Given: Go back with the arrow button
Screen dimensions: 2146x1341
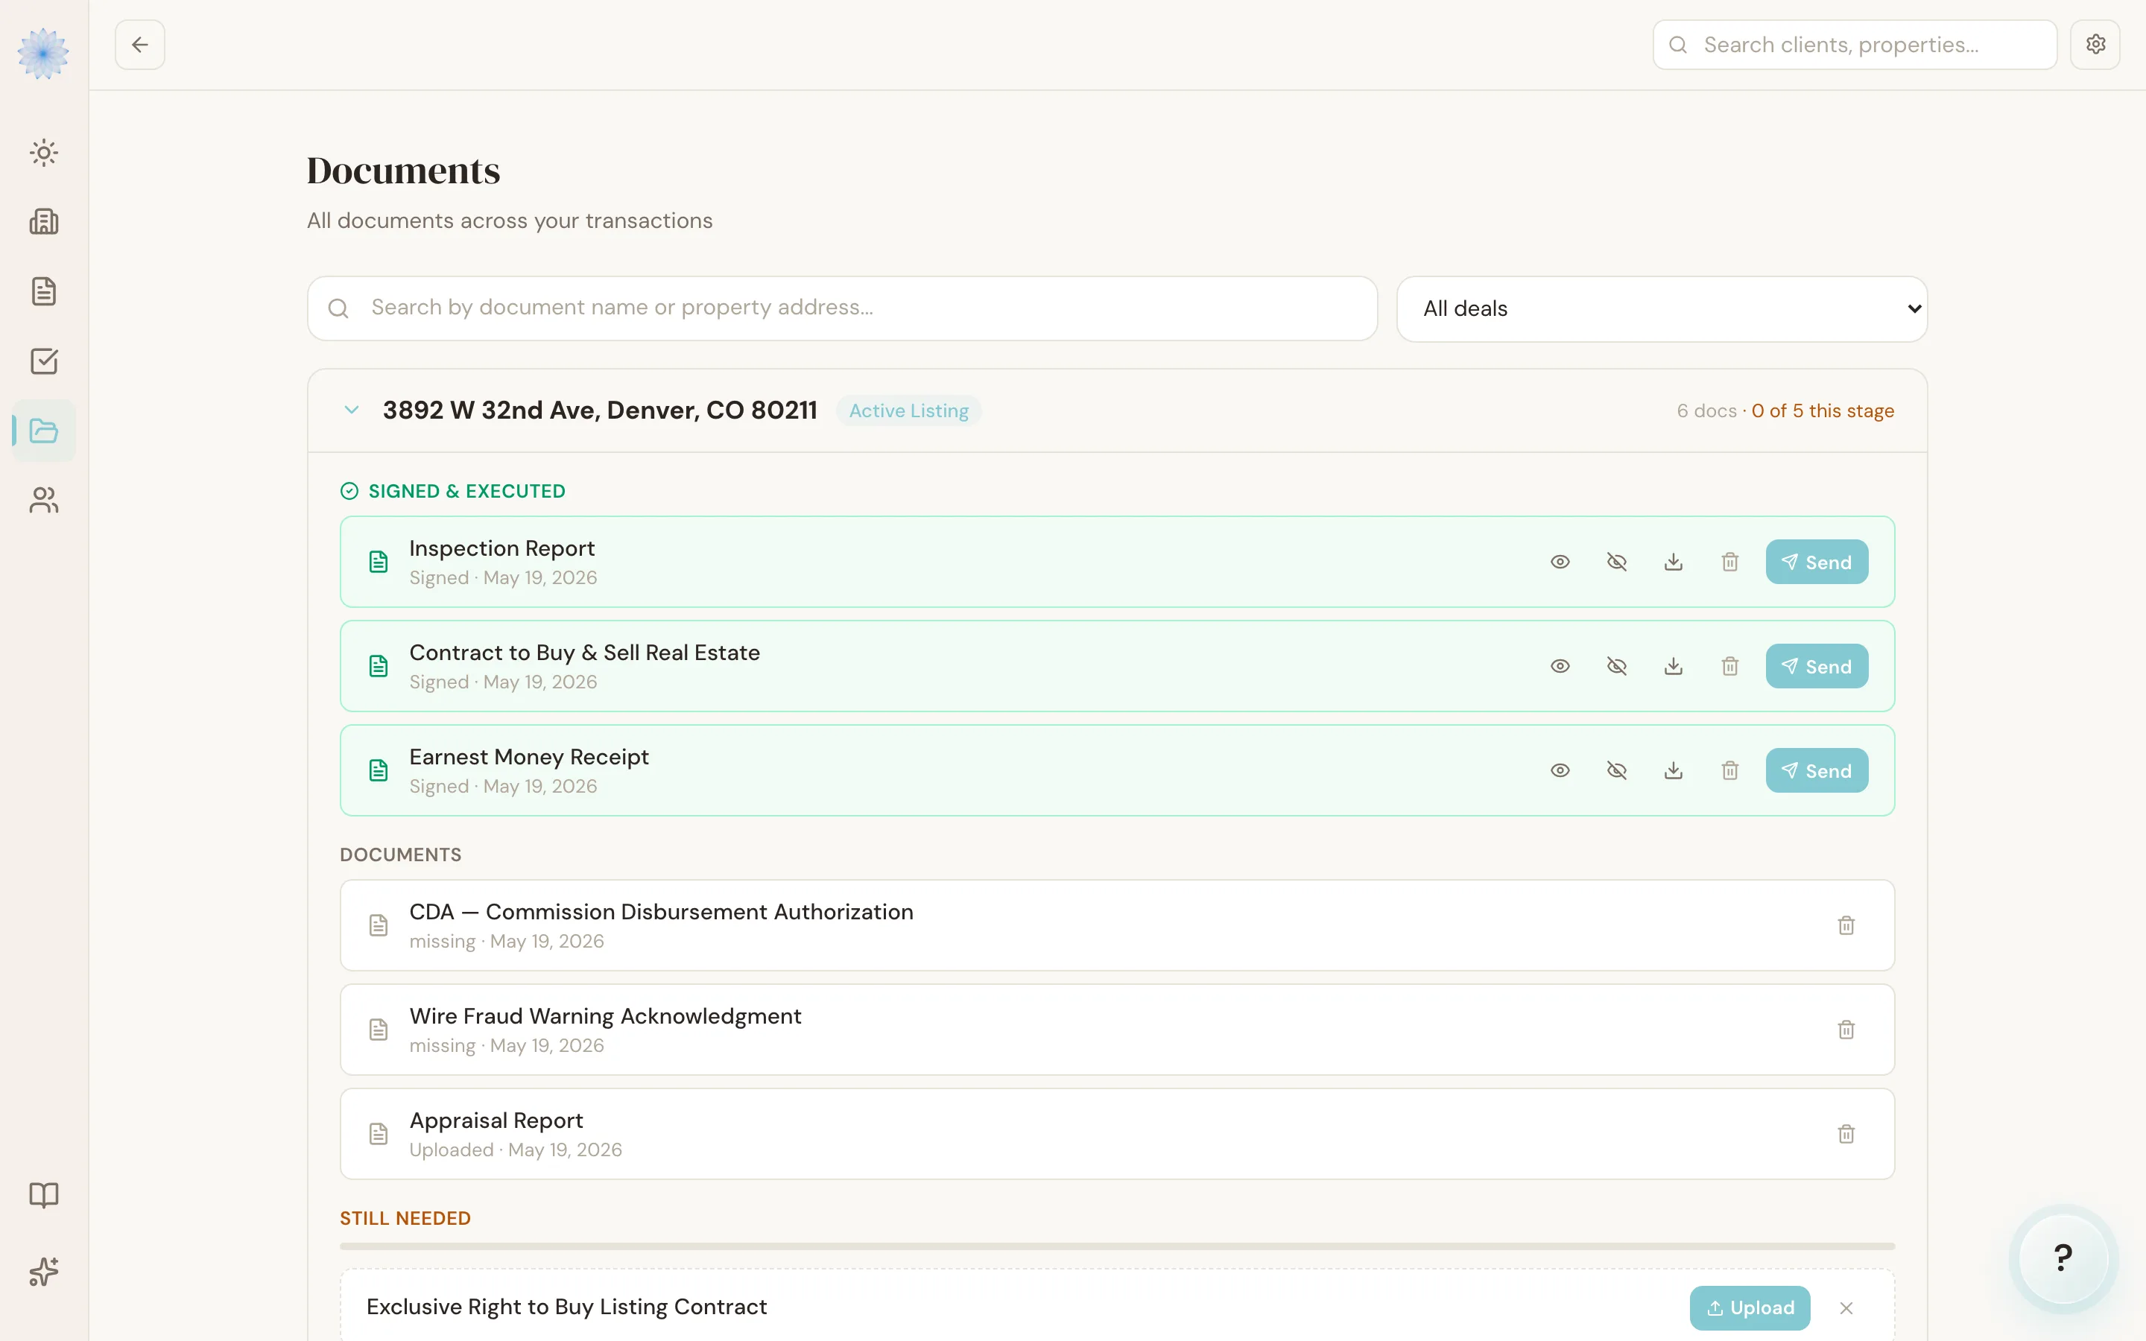Looking at the screenshot, I should [140, 45].
